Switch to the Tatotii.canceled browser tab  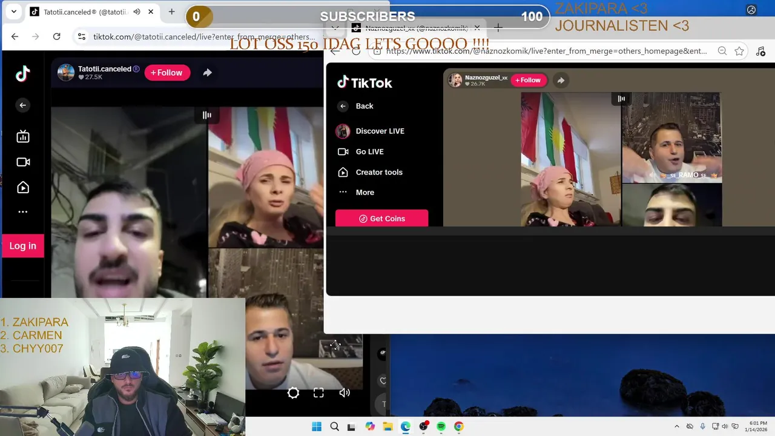(x=93, y=12)
